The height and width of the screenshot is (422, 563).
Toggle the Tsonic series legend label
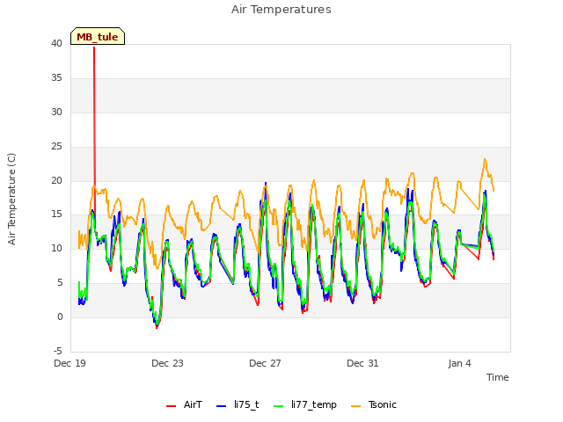[x=382, y=404]
